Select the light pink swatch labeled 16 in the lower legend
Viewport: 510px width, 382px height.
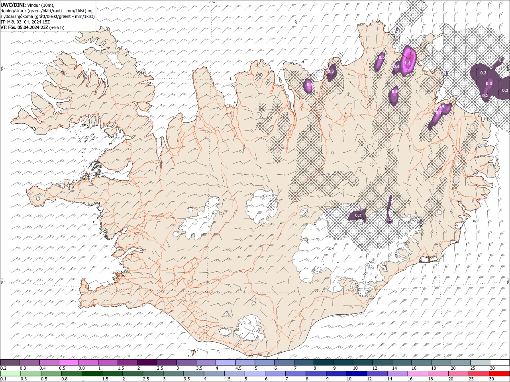pos(418,374)
